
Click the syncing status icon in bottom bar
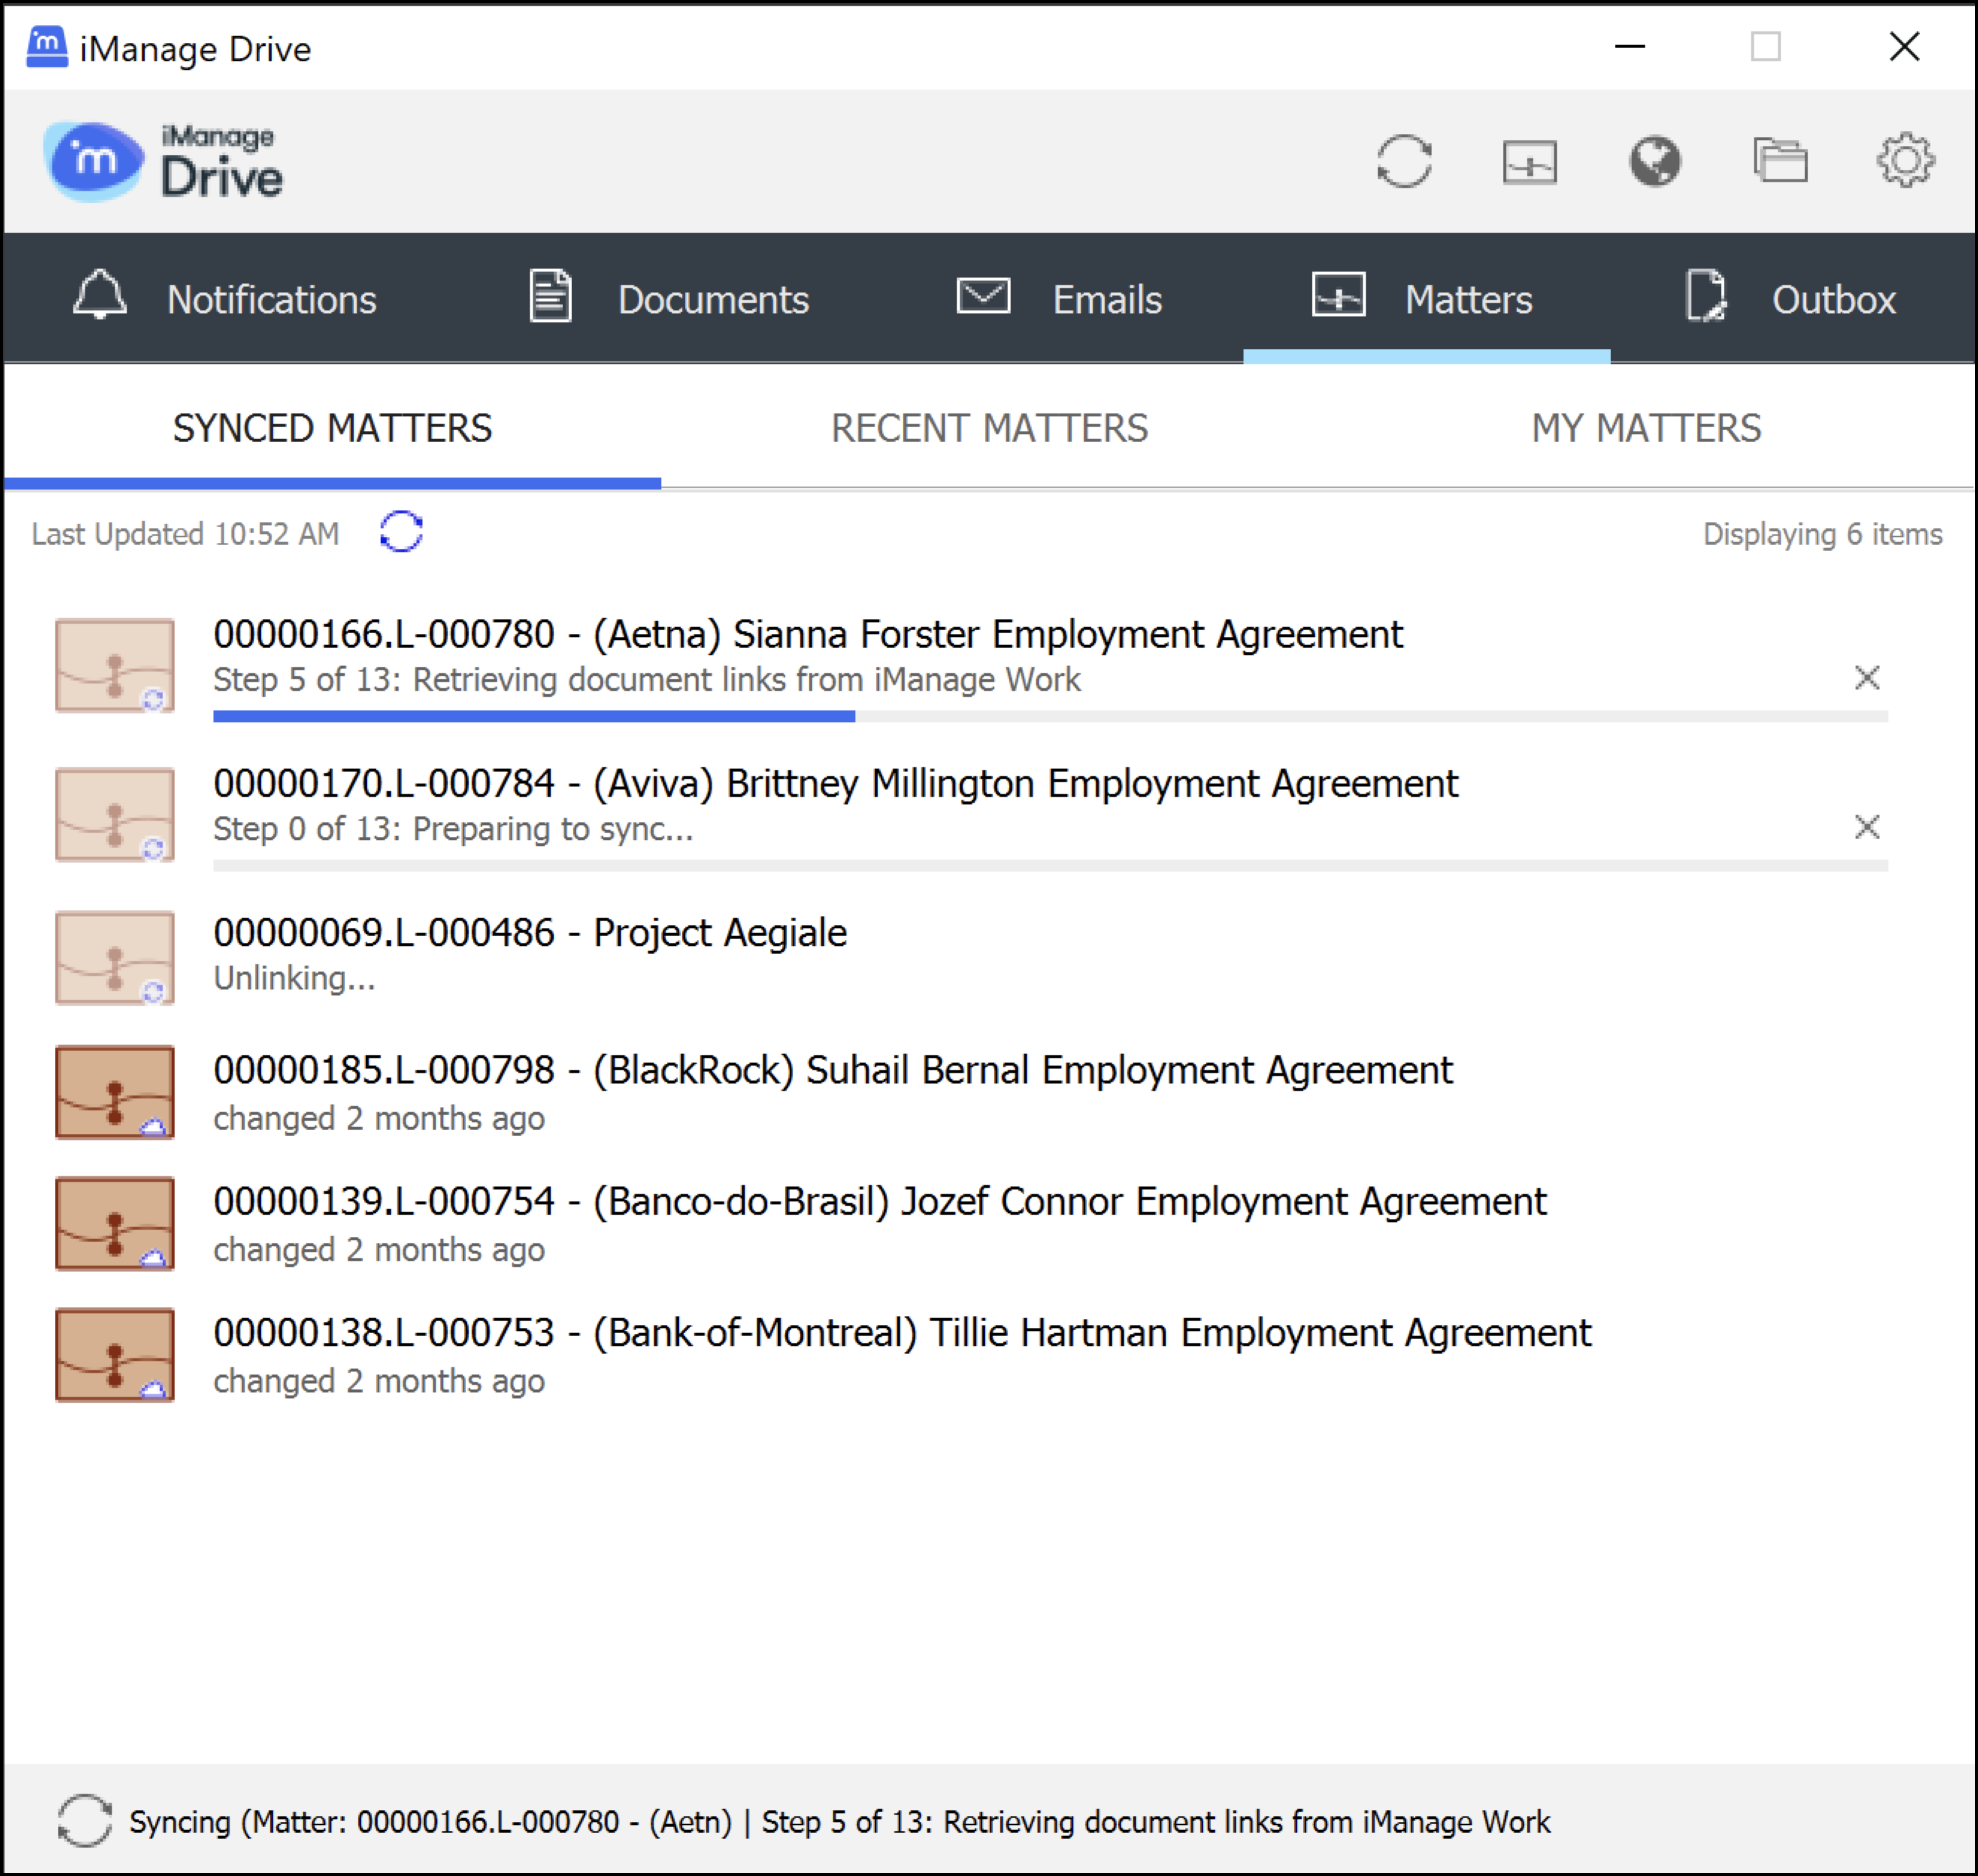[84, 1821]
